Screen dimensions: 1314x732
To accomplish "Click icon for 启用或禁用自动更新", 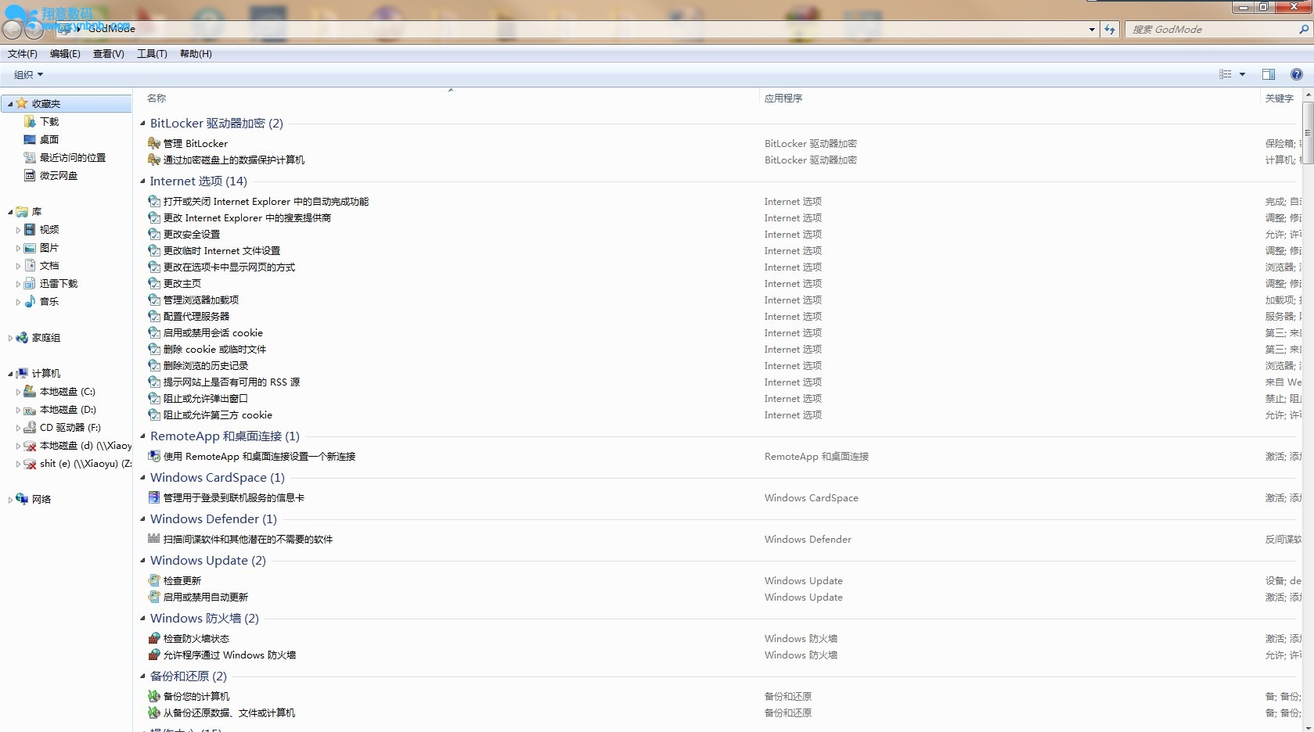I will click(x=154, y=597).
